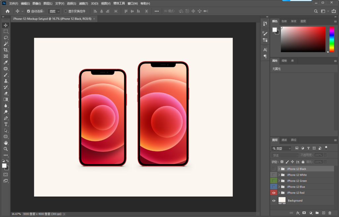The height and width of the screenshot is (217, 339).
Task: Select the Blur tool
Action: [x=6, y=106]
